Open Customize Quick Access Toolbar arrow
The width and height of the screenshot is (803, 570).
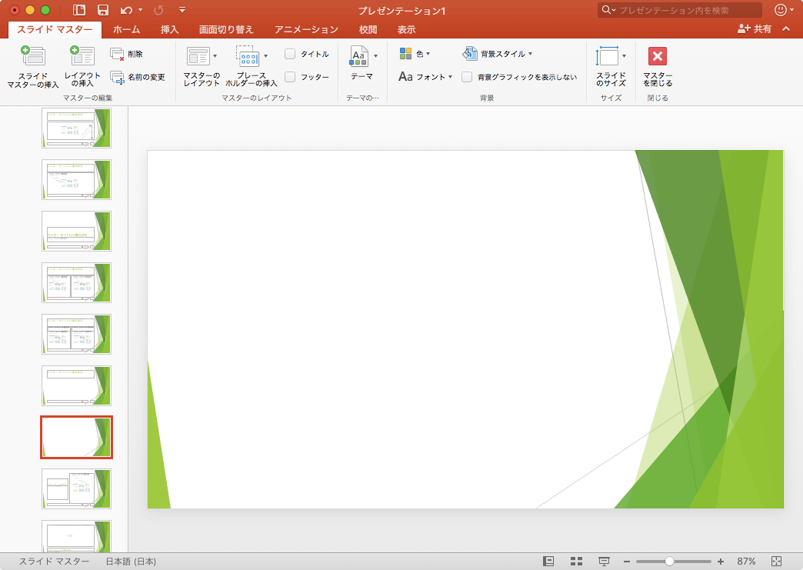pyautogui.click(x=182, y=10)
